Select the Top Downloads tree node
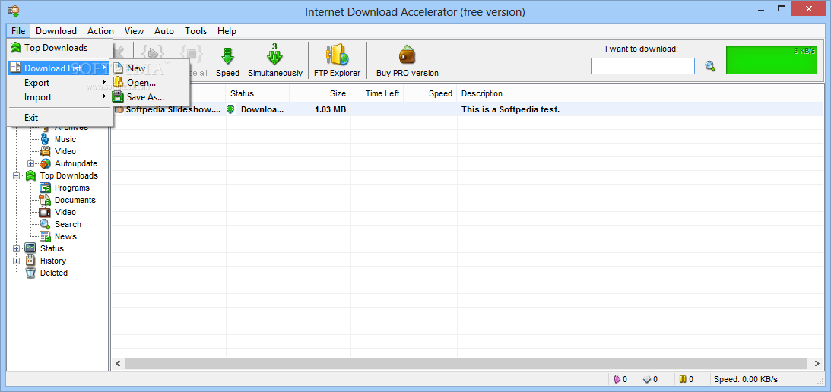This screenshot has width=831, height=392. (x=69, y=176)
